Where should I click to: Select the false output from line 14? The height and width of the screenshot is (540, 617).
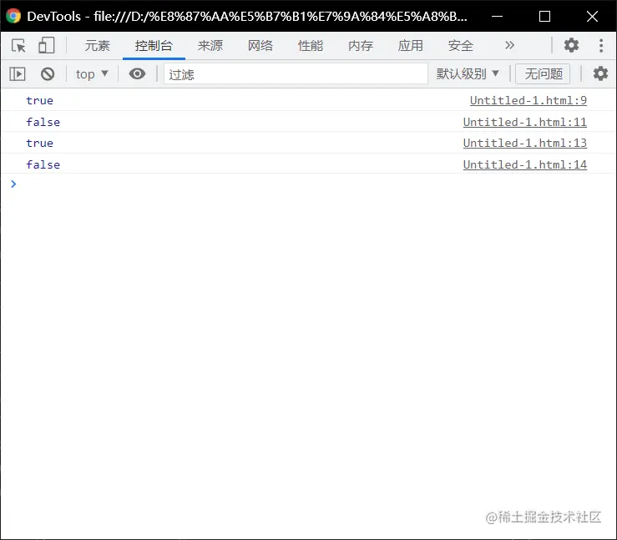pyautogui.click(x=43, y=164)
